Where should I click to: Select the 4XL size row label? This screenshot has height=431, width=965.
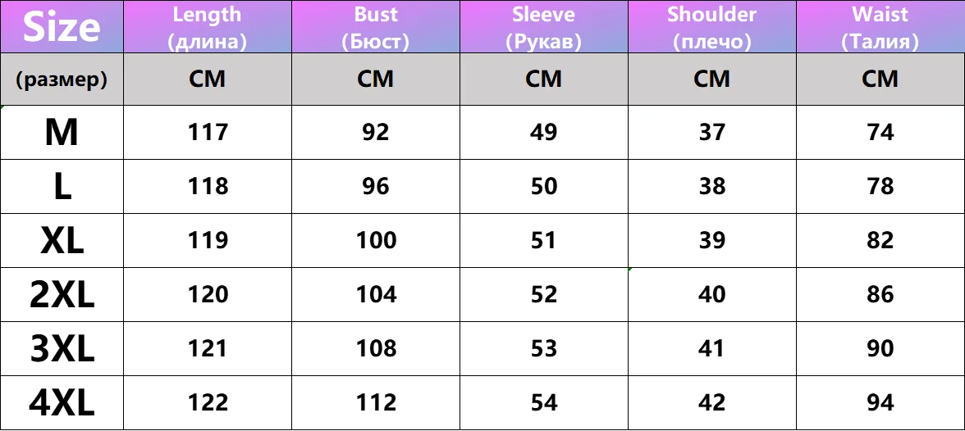pyautogui.click(x=62, y=402)
